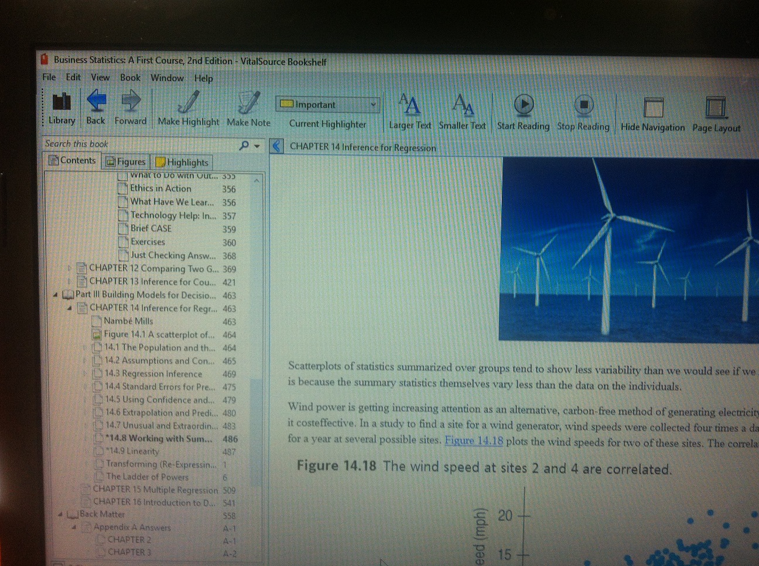Expand the CHAPTER 12 tree node

(x=70, y=269)
